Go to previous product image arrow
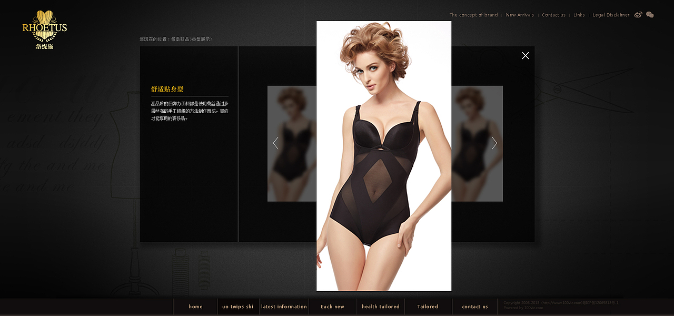This screenshot has width=674, height=316. 275,143
